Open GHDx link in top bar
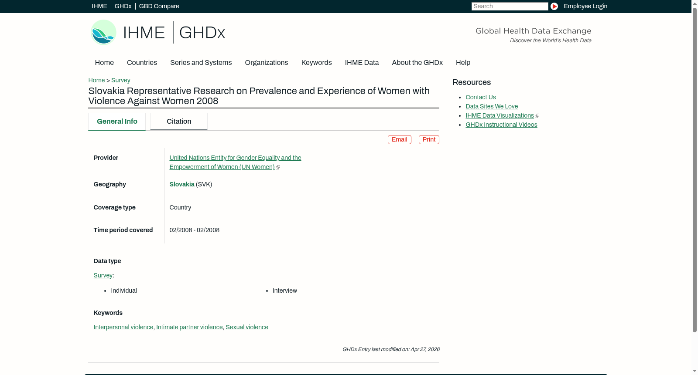698x375 pixels. click(123, 6)
